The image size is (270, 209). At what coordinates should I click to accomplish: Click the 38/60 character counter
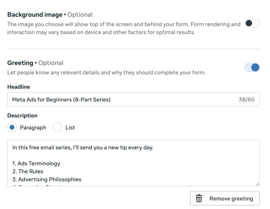click(246, 100)
